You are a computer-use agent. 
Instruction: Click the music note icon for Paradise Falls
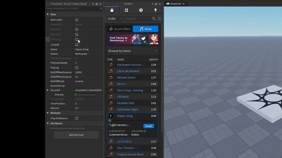tap(111, 103)
